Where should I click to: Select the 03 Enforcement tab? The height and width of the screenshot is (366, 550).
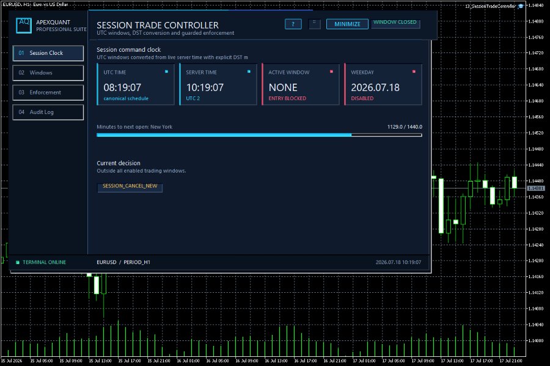(48, 93)
